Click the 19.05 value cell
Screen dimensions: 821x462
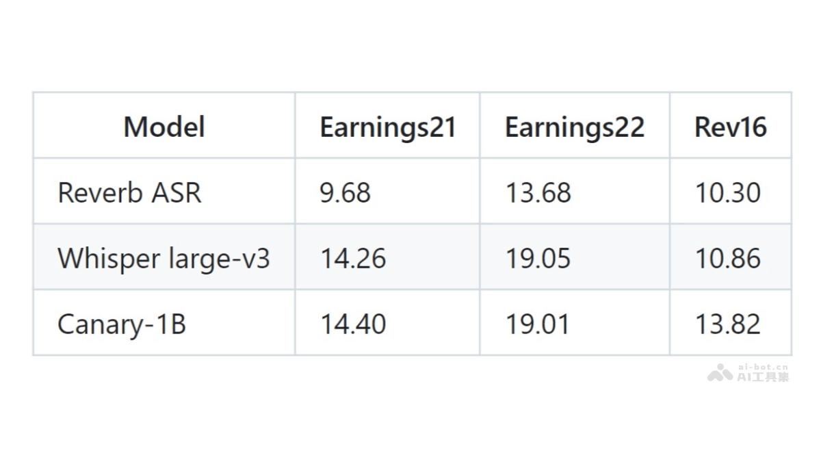coord(538,258)
